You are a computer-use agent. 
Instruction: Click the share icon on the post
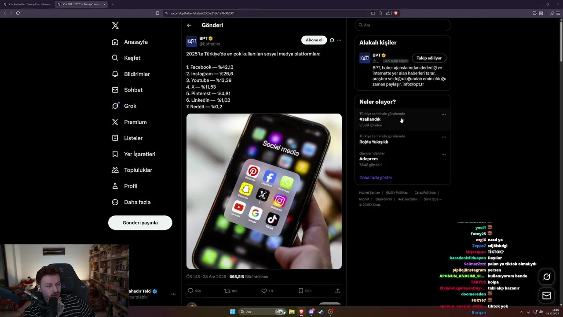click(338, 291)
